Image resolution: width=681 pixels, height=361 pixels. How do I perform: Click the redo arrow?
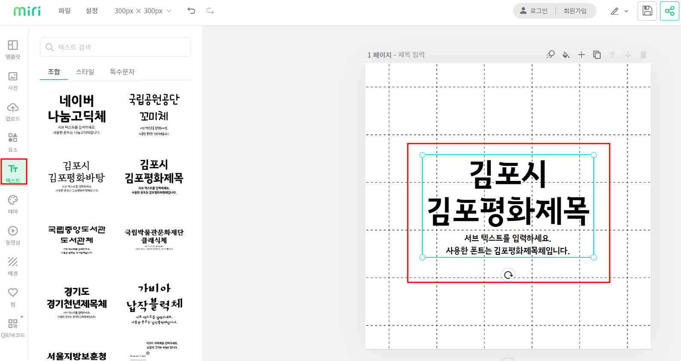point(210,11)
